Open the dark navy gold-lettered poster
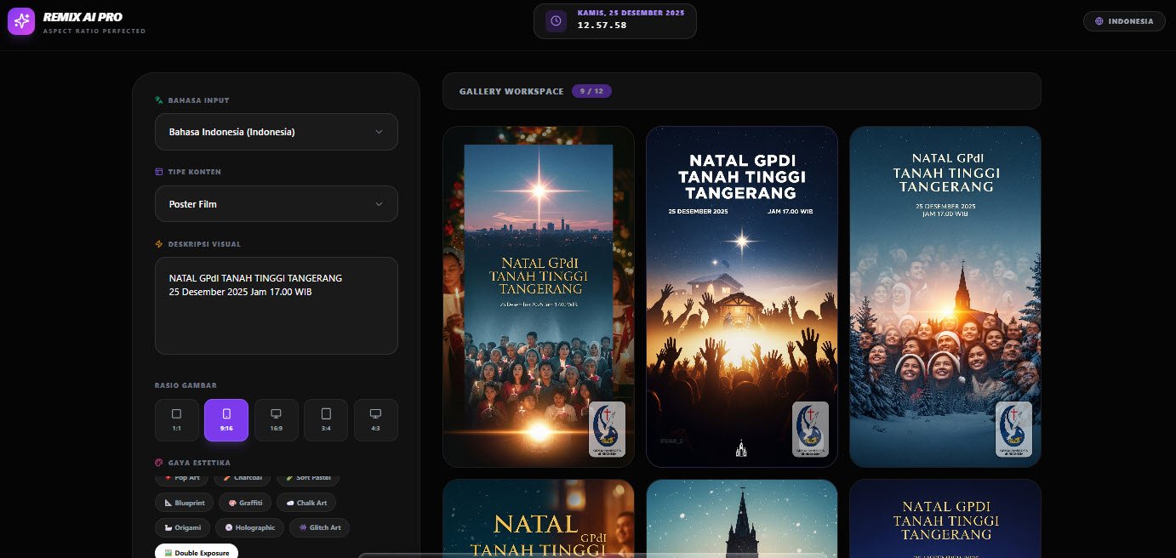The image size is (1176, 558). 945,518
